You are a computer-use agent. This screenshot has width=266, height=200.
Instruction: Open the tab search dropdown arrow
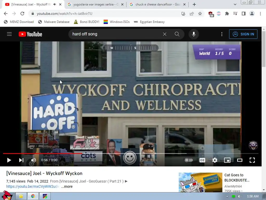click(x=235, y=4)
